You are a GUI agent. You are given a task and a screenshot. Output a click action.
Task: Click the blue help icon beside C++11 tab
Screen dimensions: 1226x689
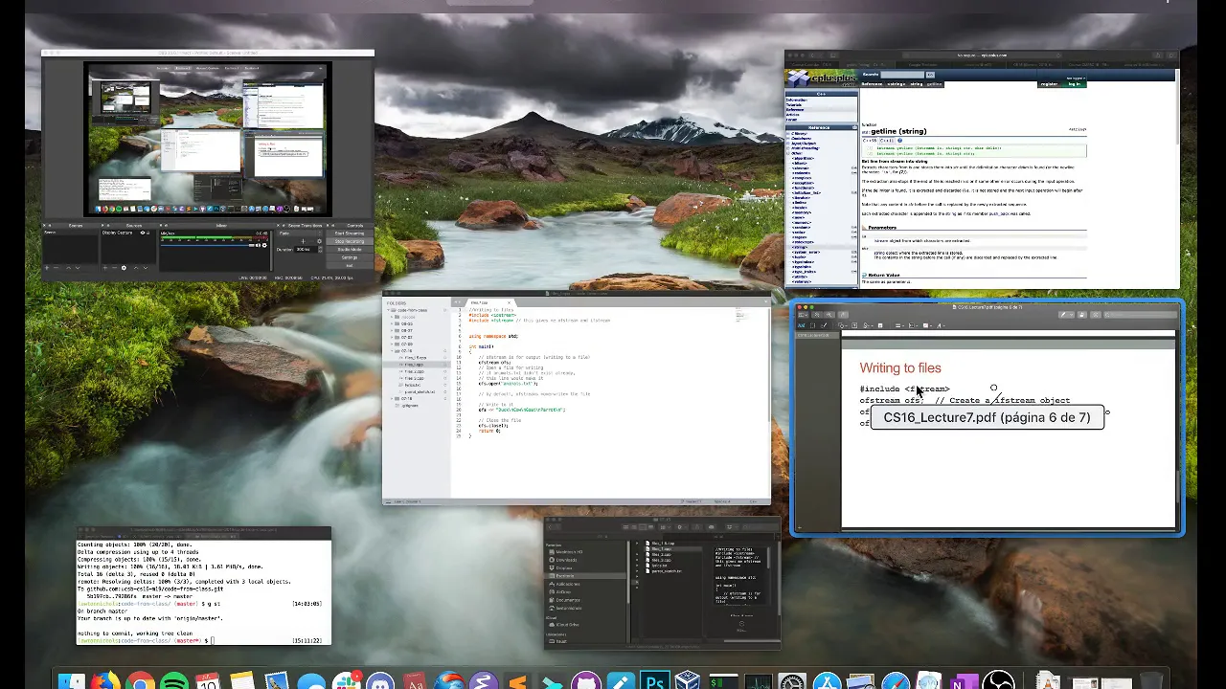point(900,141)
